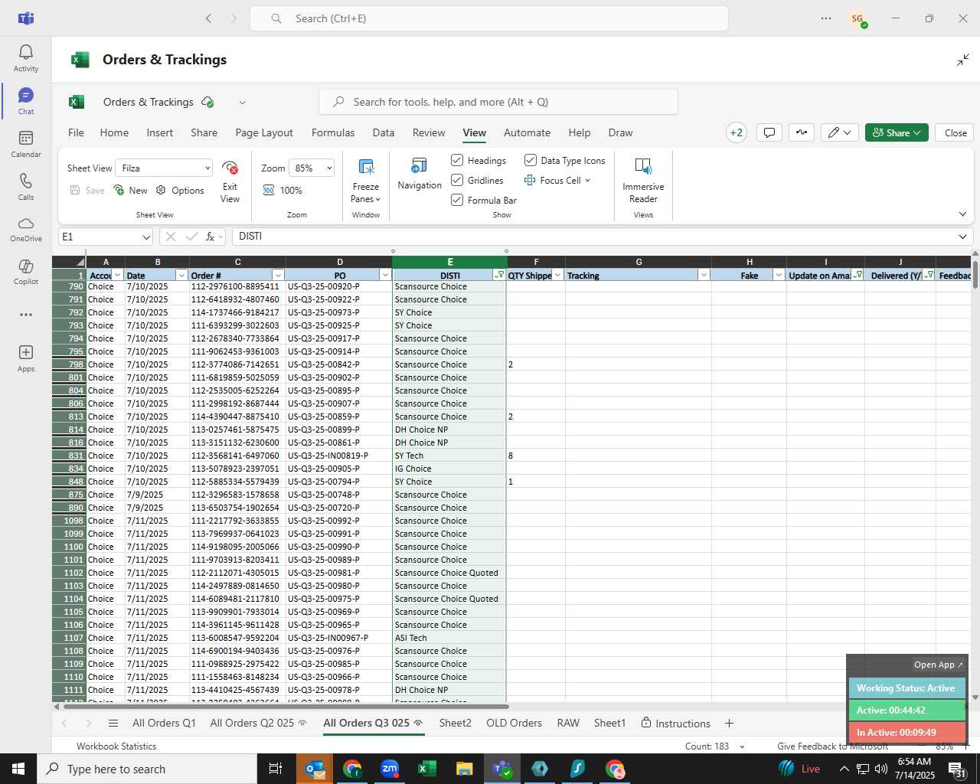Open the Order # column filter dropdown
Screen dimensions: 980x784
[x=278, y=276]
